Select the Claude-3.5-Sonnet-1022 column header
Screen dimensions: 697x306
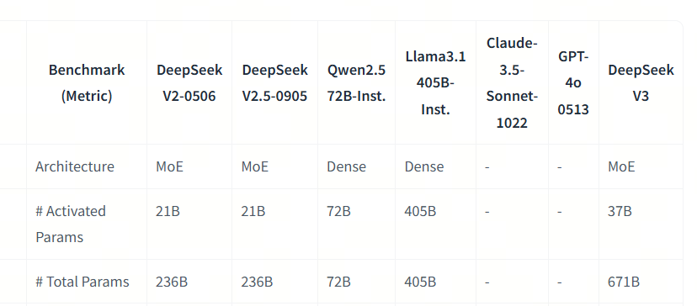click(512, 82)
